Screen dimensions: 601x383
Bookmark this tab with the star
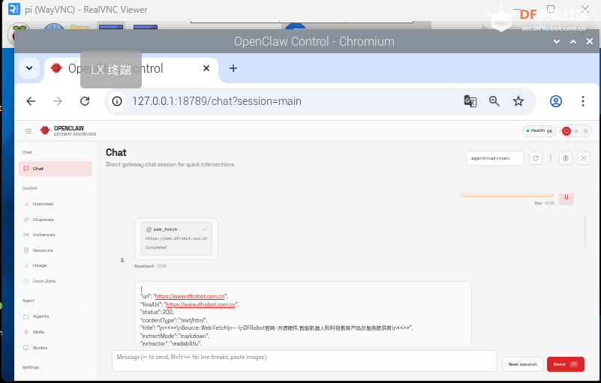tap(518, 101)
